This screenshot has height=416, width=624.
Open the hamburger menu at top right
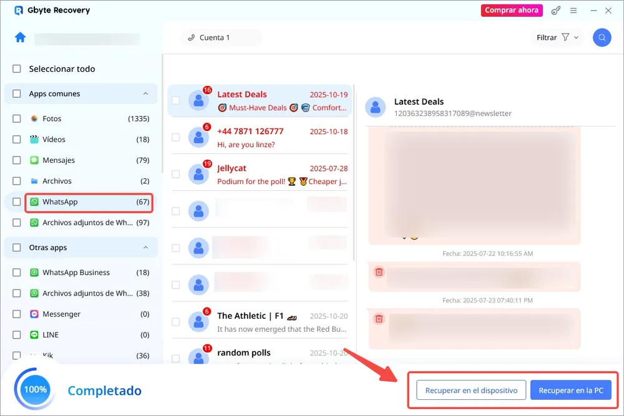(573, 10)
